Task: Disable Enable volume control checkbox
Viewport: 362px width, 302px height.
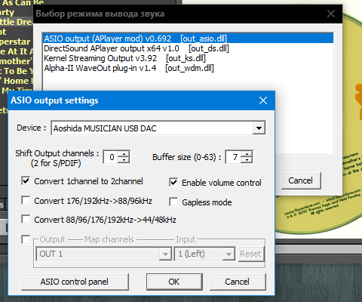Action: (x=173, y=182)
